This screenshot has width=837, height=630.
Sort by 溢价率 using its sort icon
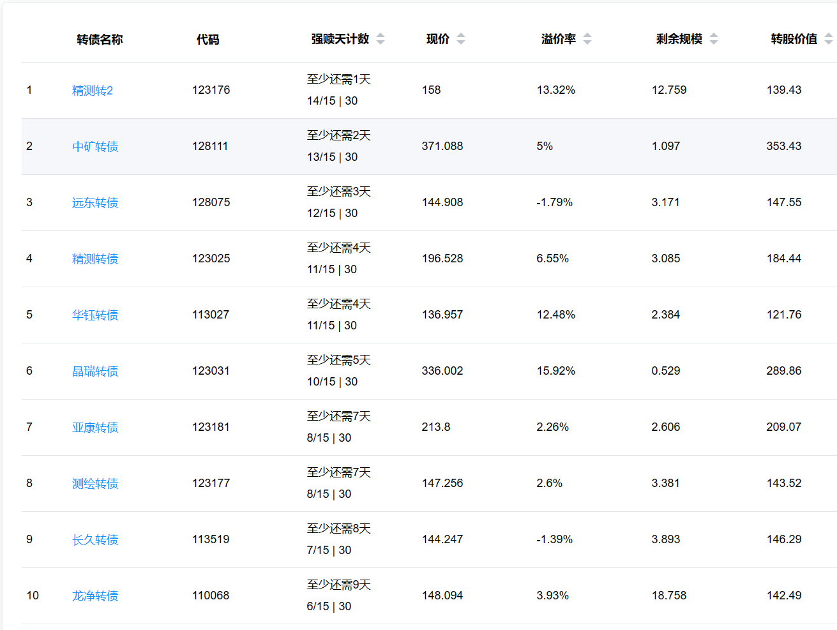587,39
